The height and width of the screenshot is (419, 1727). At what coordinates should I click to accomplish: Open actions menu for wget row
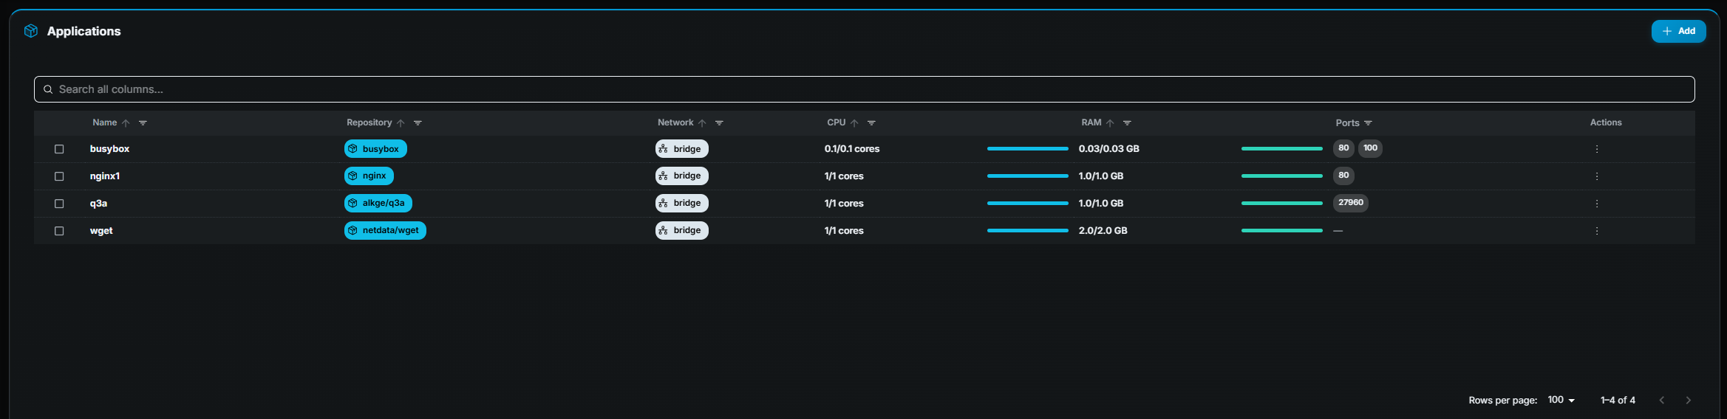tap(1596, 231)
